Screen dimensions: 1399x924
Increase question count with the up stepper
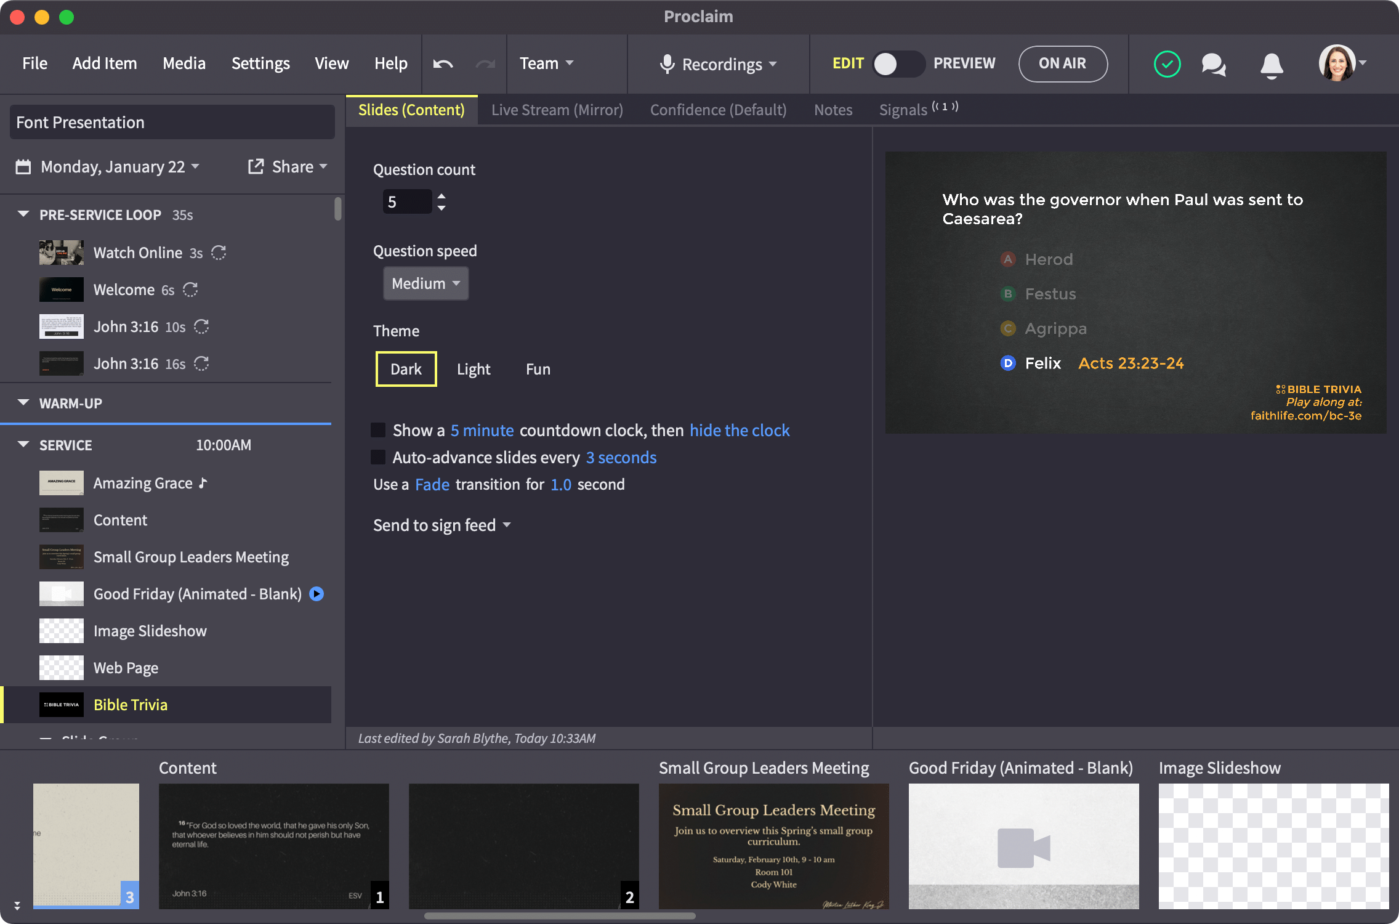pyautogui.click(x=441, y=196)
